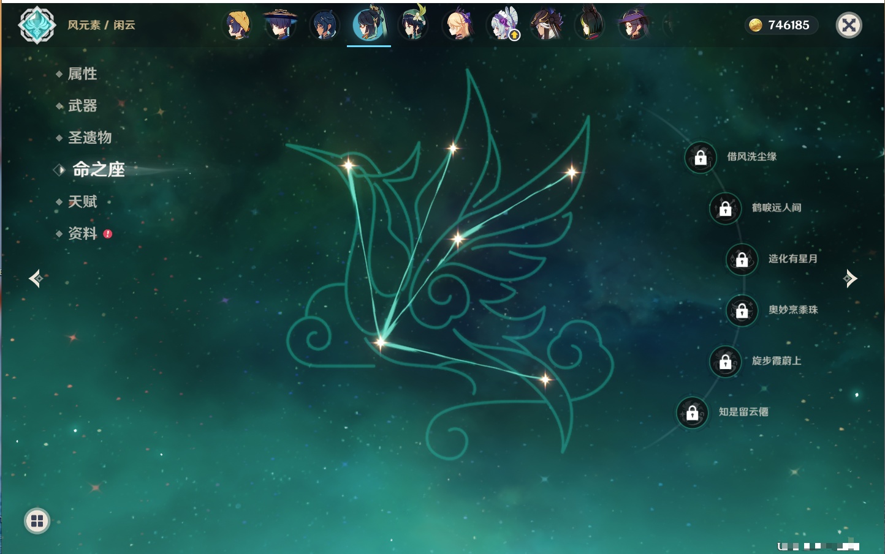
Task: Click the star node at crane's feet junction
Action: click(380, 342)
